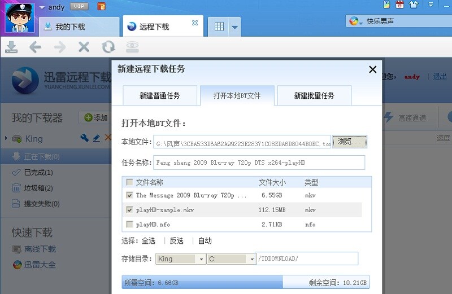This screenshot has width=452, height=294.
Task: Click the VIP badge
Action: [79, 6]
